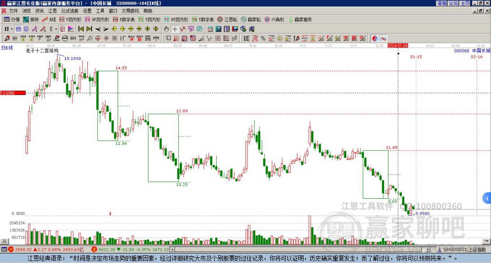Open the 赢家轮 wheel tool
Viewport: 491px width, 263px height.
point(251,19)
